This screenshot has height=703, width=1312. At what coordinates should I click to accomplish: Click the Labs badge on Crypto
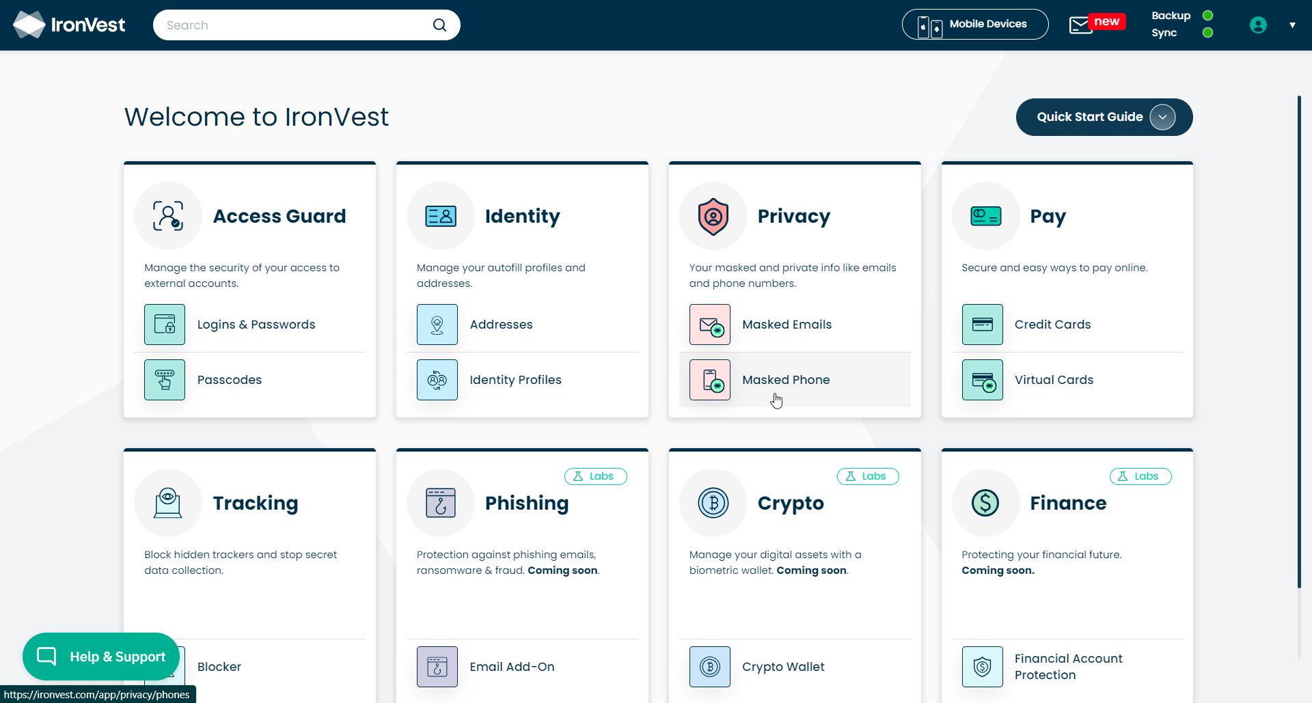[x=868, y=476]
